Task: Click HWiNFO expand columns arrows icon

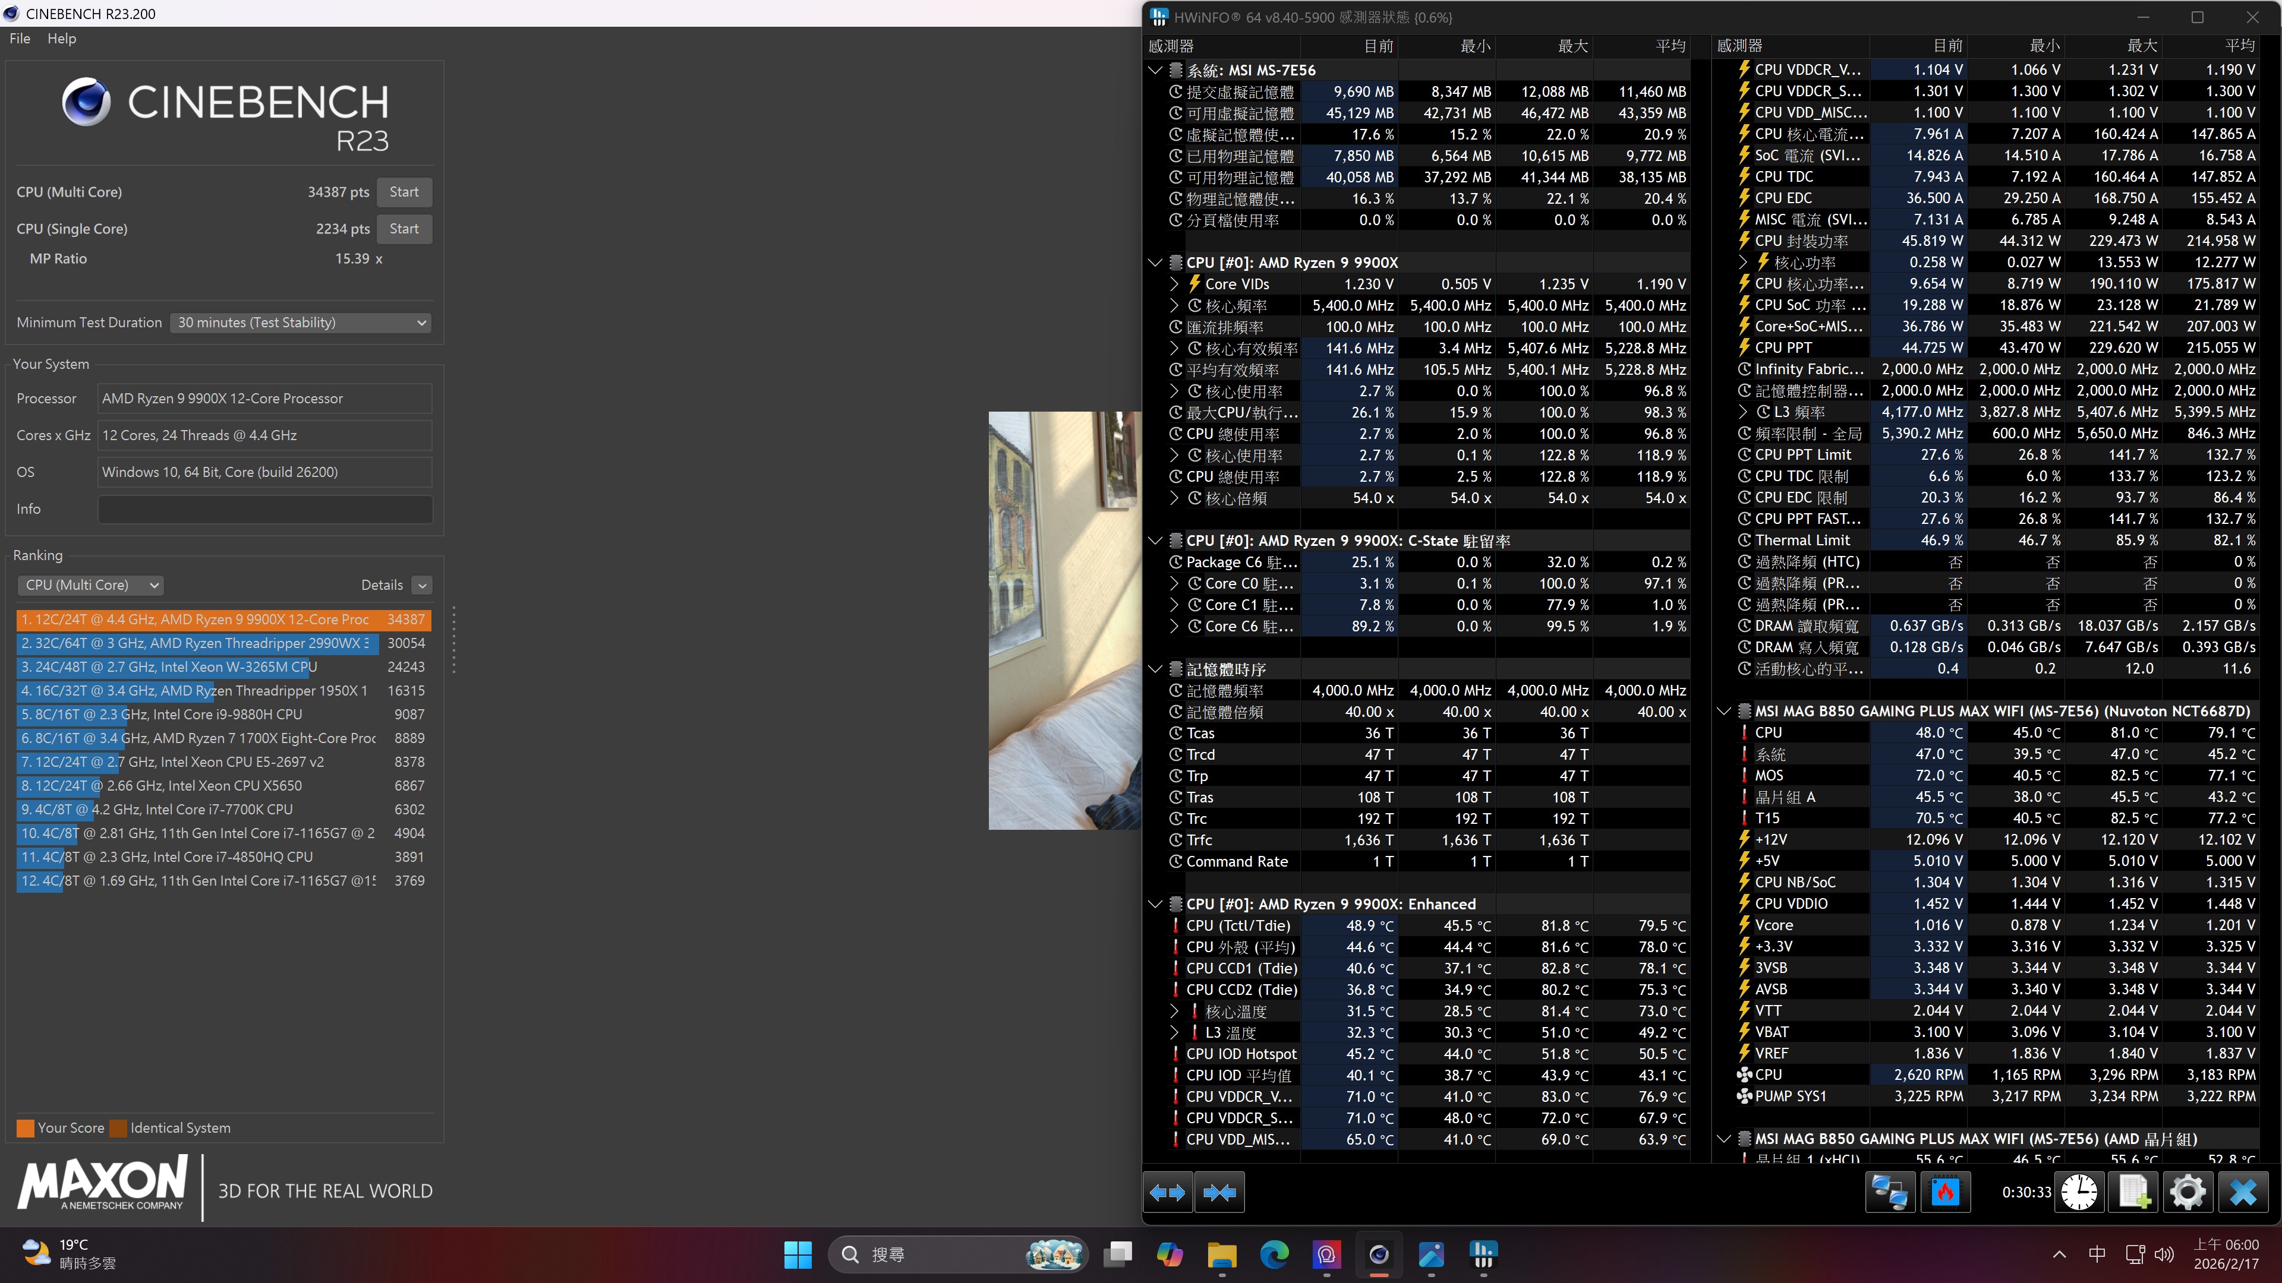Action: click(x=1168, y=1193)
